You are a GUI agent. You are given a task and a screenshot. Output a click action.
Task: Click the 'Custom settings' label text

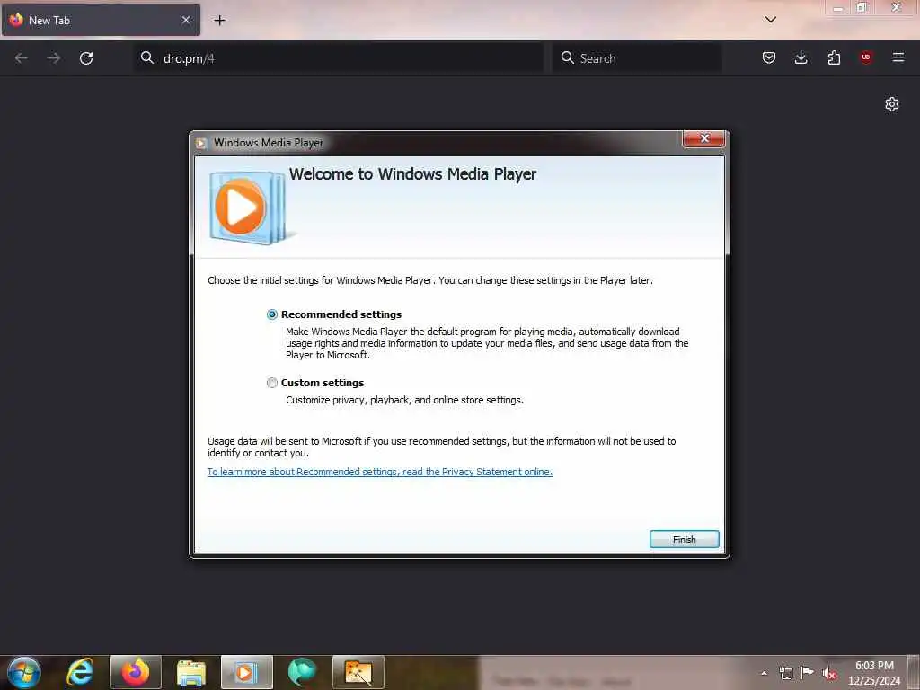click(323, 383)
